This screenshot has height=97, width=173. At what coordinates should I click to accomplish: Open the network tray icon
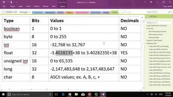152,94
